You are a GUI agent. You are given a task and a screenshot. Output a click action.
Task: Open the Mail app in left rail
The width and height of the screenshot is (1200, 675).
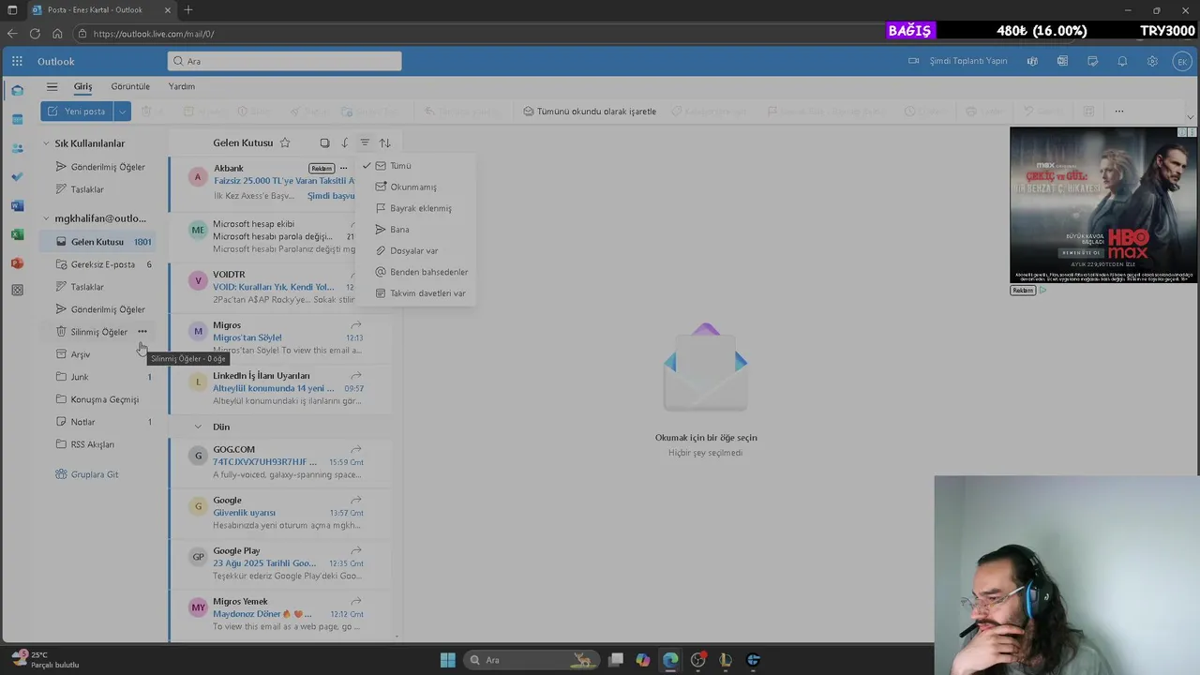[x=17, y=91]
